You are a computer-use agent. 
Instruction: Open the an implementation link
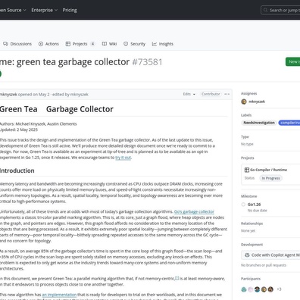[x=59, y=295]
